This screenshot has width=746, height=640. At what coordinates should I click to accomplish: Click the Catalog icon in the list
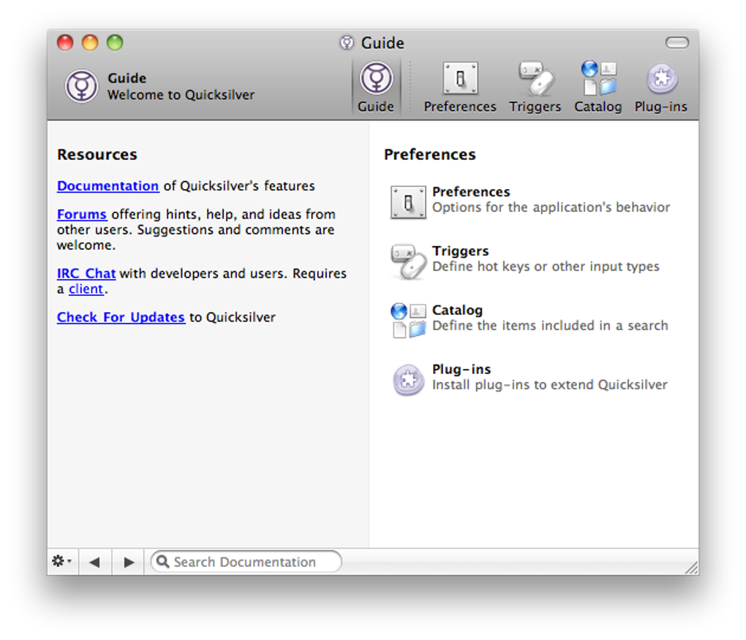tap(408, 320)
